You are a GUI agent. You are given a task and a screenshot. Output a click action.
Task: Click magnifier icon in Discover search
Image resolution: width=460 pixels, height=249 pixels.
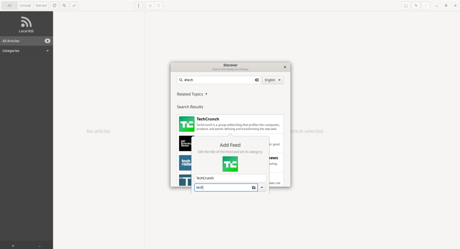181,80
